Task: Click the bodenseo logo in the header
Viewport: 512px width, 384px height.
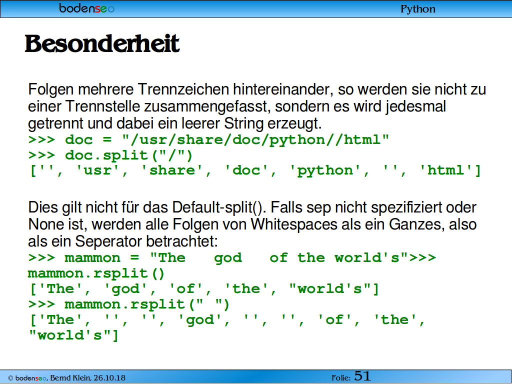Action: point(87,8)
